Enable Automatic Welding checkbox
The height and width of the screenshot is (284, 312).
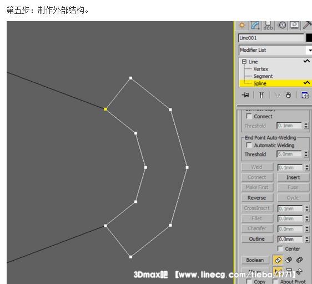click(x=249, y=145)
